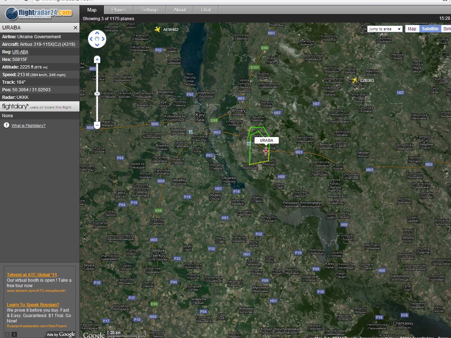
Task: Click the zoom out minus button
Action: click(97, 125)
